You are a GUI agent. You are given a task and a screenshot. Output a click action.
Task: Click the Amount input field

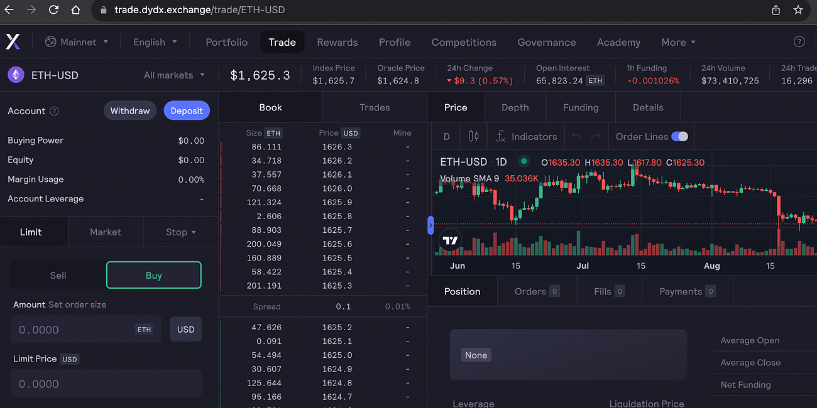click(86, 330)
